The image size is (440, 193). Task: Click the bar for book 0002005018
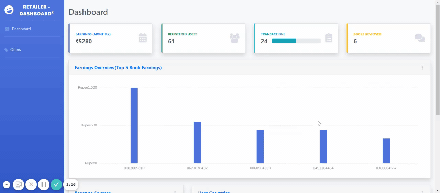[134, 125]
